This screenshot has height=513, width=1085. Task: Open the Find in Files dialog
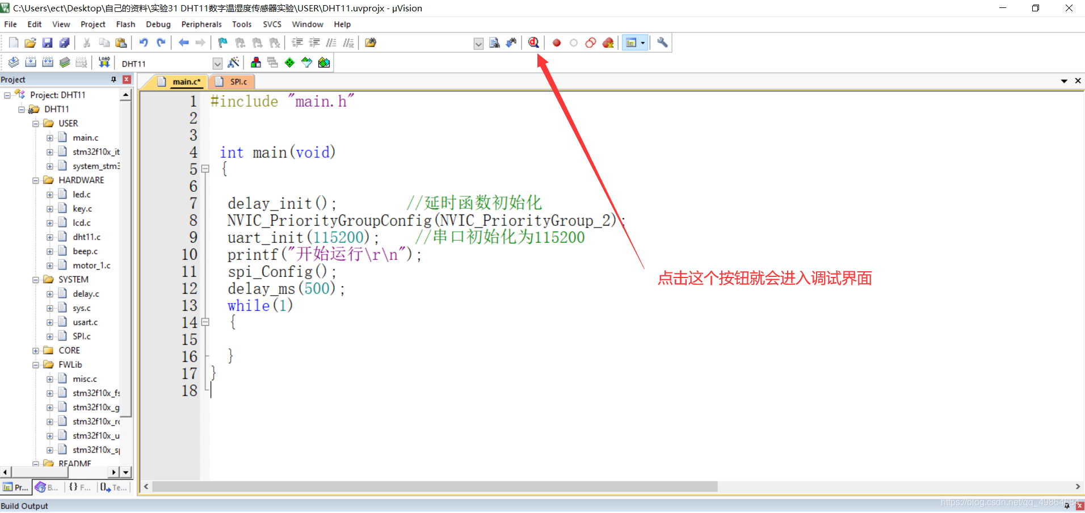coord(371,43)
